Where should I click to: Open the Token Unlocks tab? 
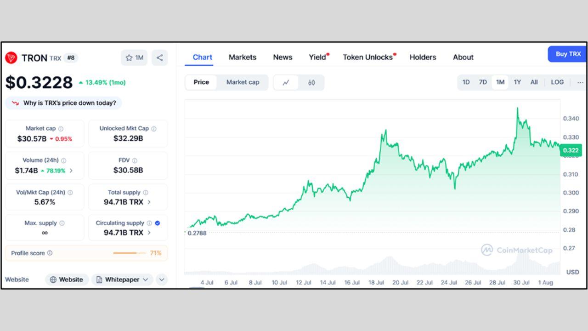[x=367, y=57]
